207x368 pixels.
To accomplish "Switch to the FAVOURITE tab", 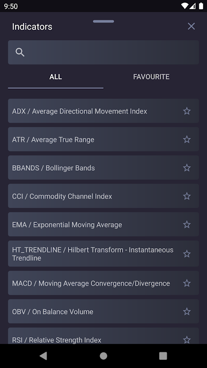I will [151, 77].
